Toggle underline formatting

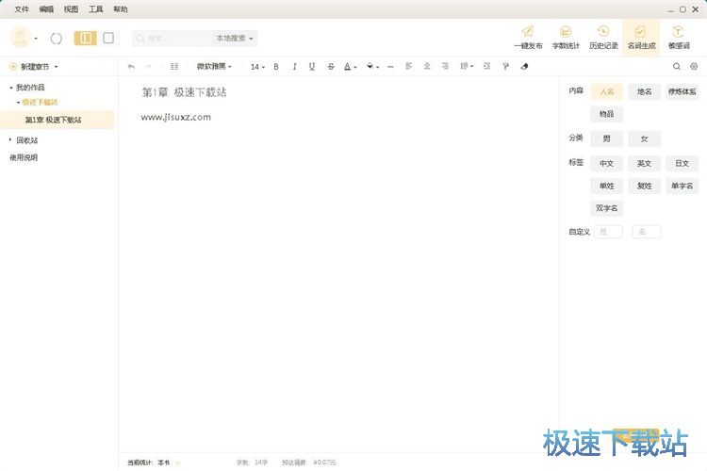312,67
